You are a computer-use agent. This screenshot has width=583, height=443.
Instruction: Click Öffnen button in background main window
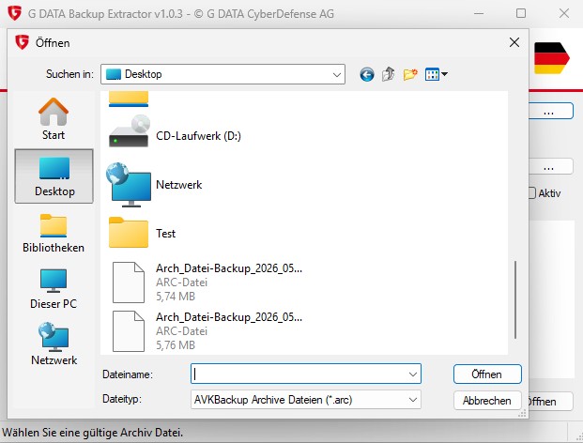pos(549,402)
